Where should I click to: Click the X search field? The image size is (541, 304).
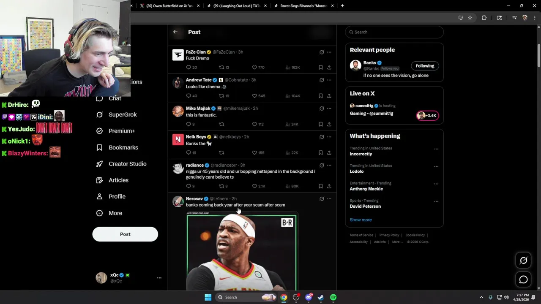394,32
